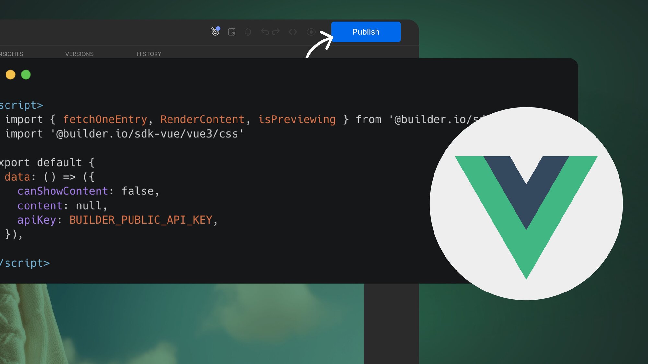Select the RenderContent import name
Image resolution: width=648 pixels, height=364 pixels.
point(202,119)
